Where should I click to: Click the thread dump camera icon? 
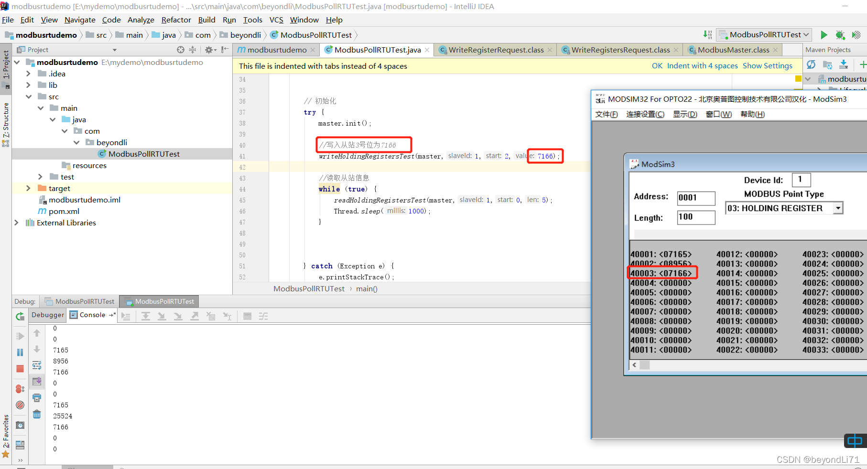click(20, 425)
